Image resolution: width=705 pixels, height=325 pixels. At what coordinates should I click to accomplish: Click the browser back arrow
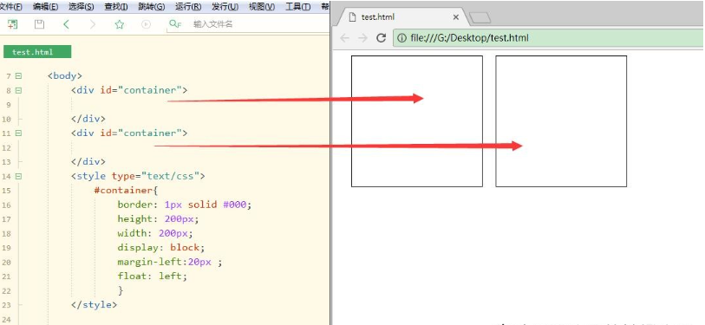point(345,38)
